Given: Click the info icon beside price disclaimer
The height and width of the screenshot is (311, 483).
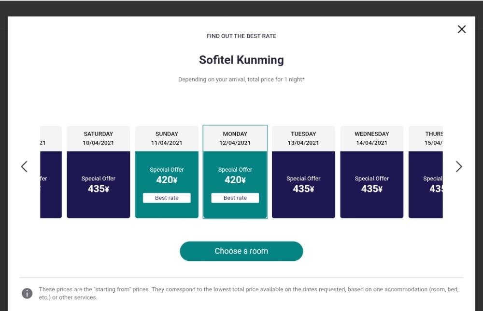Looking at the screenshot, I should (x=27, y=293).
